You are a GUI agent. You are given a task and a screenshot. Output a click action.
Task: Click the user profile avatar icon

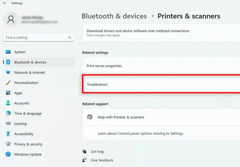click(11, 20)
